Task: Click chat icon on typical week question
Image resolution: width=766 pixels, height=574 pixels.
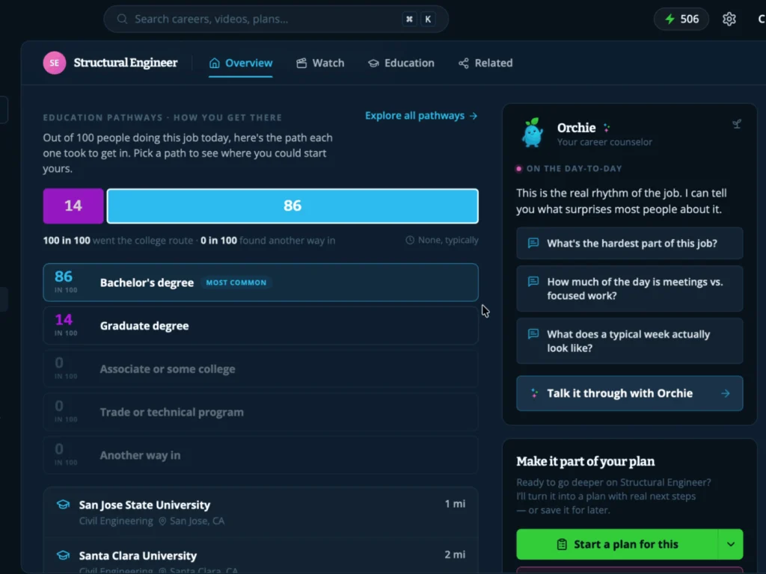Action: click(x=533, y=334)
